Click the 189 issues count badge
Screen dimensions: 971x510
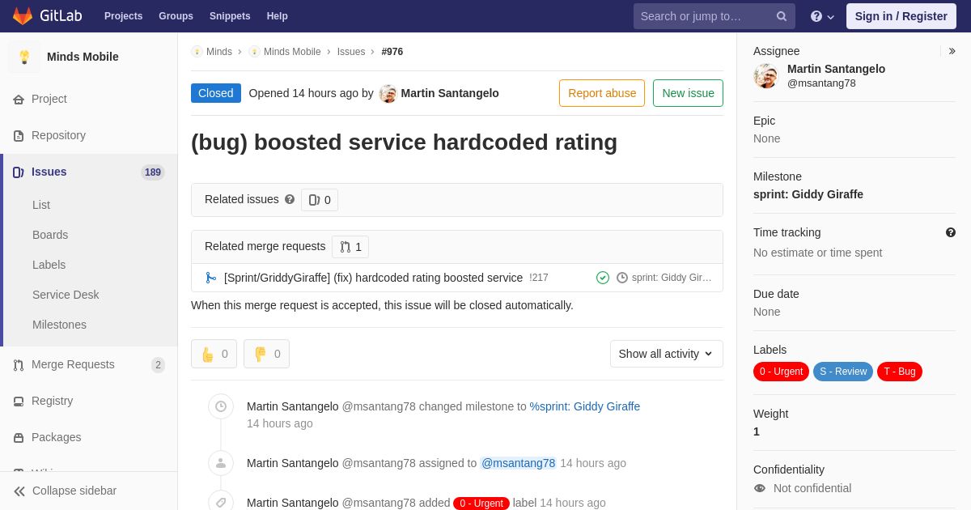click(x=153, y=172)
